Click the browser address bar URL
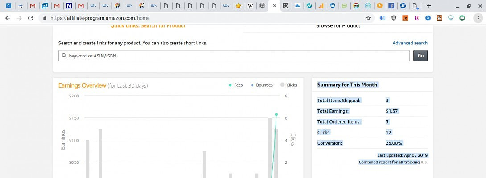 click(x=100, y=18)
